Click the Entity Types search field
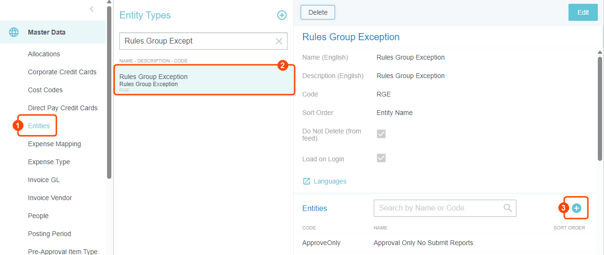This screenshot has width=604, height=255. 197,41
